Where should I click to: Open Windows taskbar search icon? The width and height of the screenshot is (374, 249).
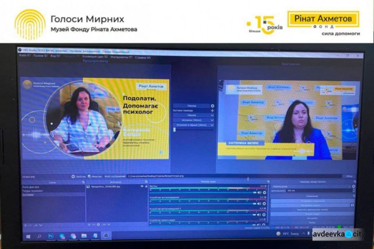39,236
